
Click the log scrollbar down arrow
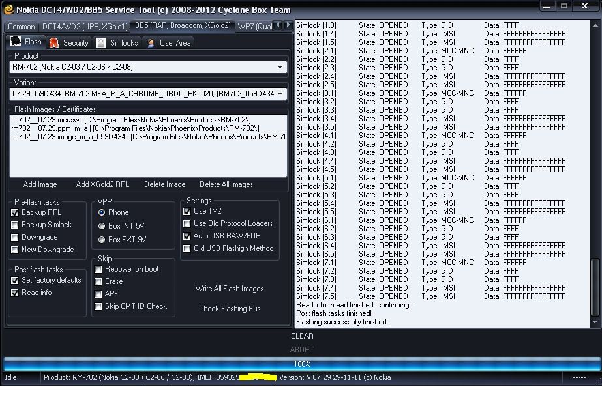[594, 322]
